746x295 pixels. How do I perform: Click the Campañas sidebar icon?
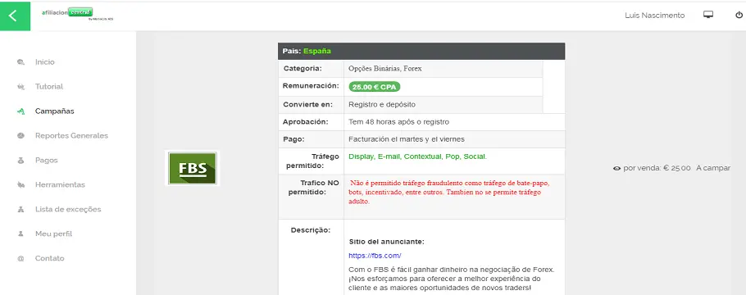(20, 111)
